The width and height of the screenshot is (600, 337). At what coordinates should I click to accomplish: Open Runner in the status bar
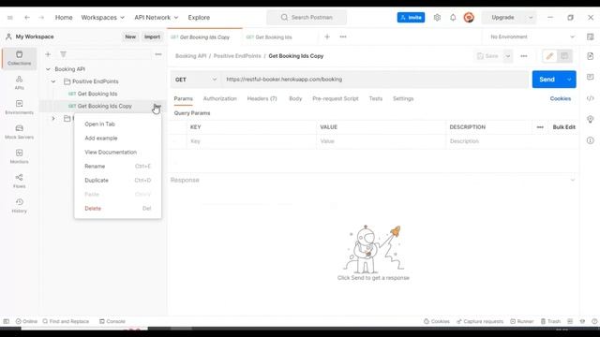[521, 321]
